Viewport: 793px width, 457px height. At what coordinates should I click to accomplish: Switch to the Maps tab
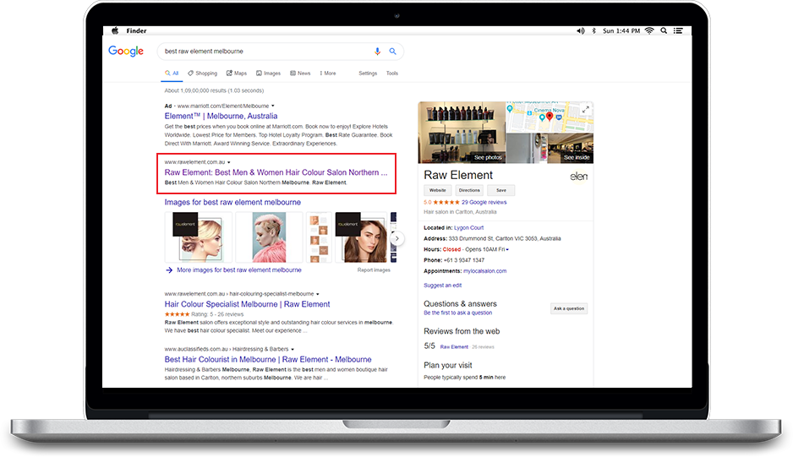coord(237,73)
